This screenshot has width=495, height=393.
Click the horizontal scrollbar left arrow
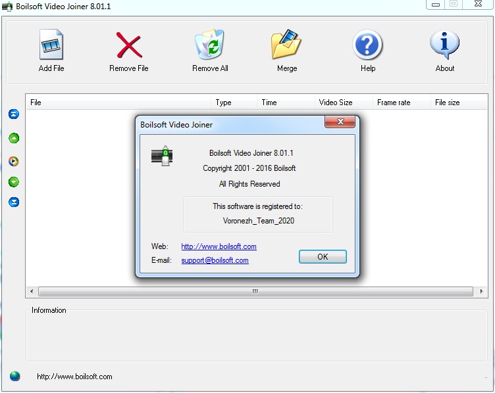coord(32,291)
